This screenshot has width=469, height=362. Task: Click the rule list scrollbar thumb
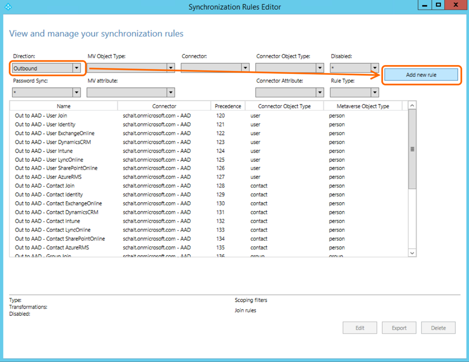pyautogui.click(x=412, y=149)
